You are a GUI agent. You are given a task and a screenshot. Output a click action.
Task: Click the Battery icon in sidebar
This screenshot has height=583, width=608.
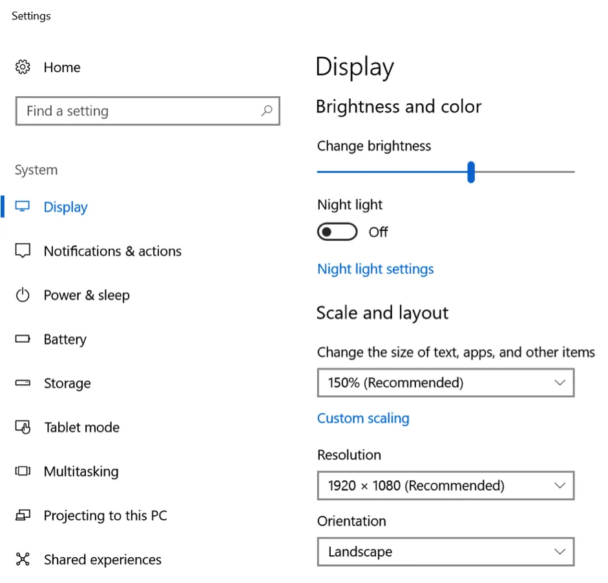[x=23, y=339]
